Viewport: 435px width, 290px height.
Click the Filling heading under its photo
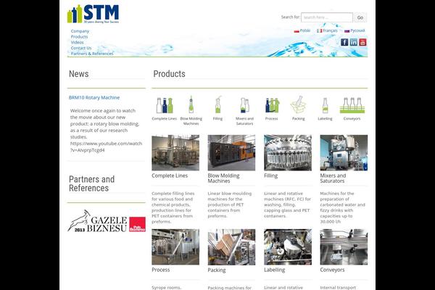click(x=270, y=175)
